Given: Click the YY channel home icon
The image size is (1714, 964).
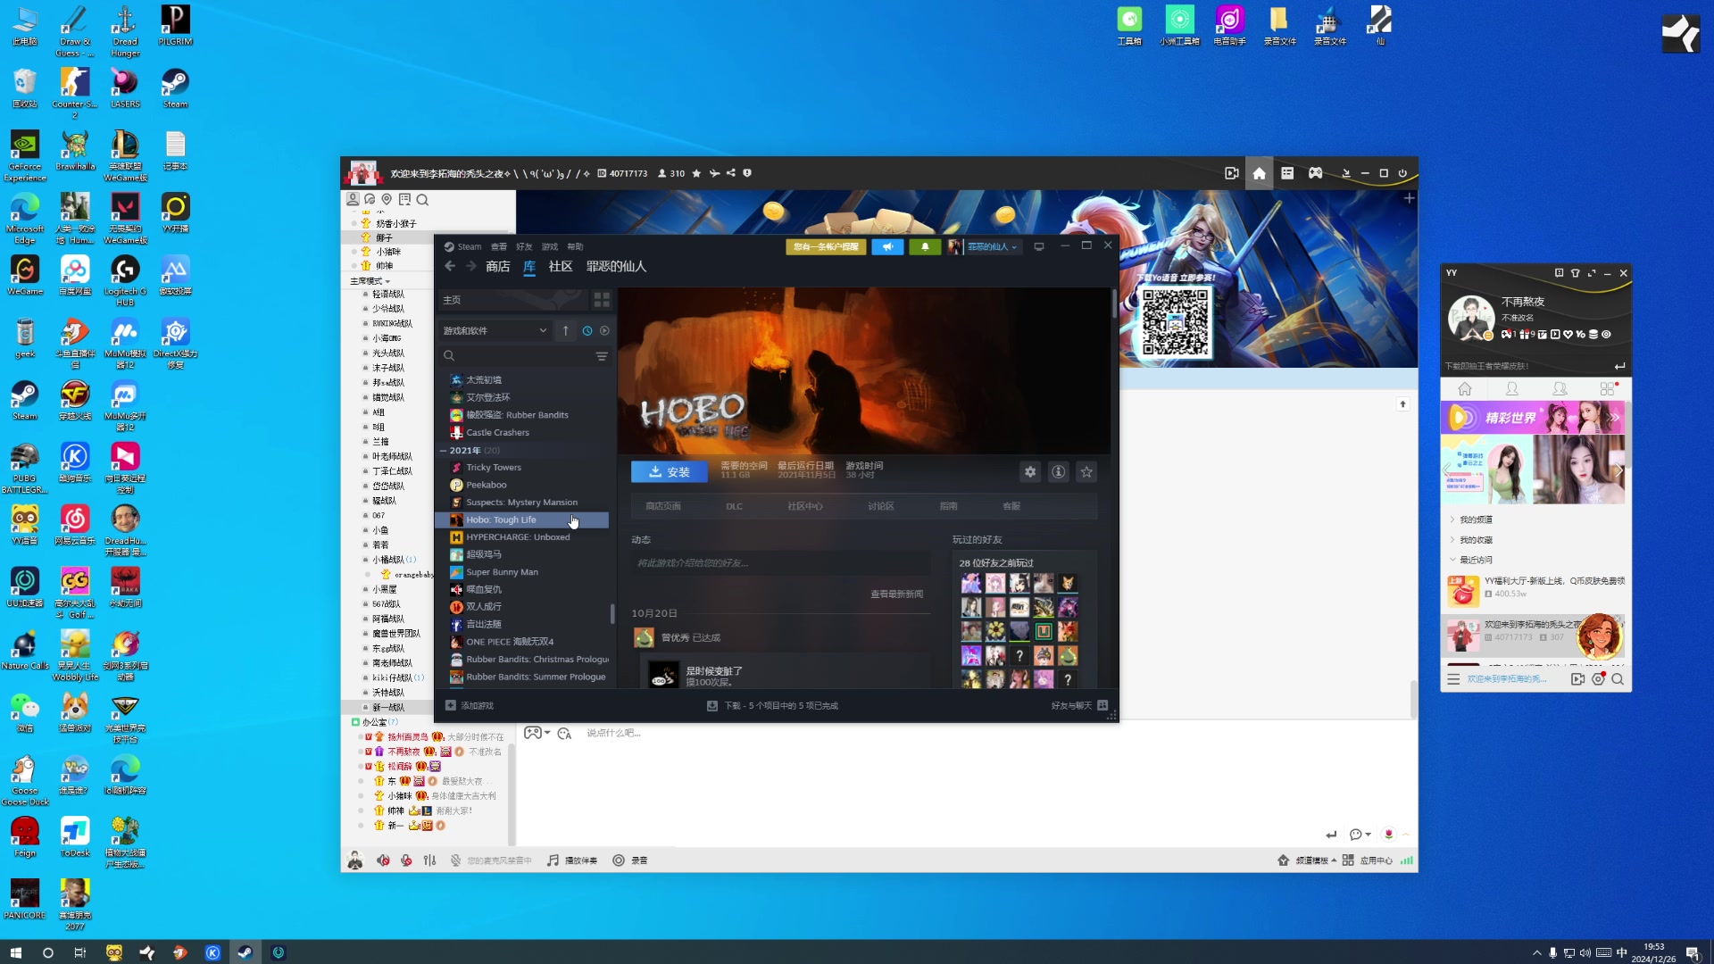Looking at the screenshot, I should pyautogui.click(x=1259, y=174).
